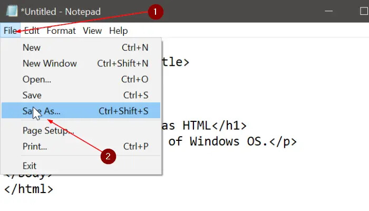This screenshot has width=369, height=211.
Task: Open the Edit menu
Action: pos(32,31)
